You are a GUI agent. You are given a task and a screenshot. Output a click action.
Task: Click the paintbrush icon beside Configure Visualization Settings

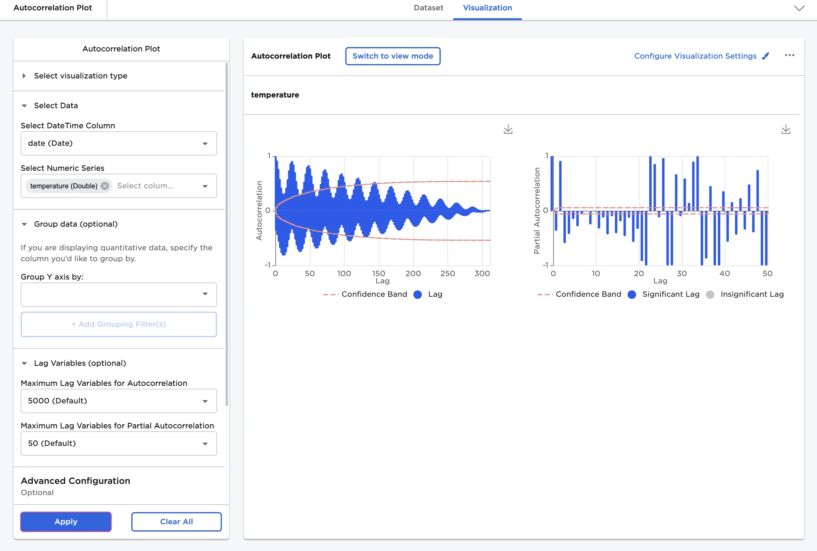tap(765, 56)
